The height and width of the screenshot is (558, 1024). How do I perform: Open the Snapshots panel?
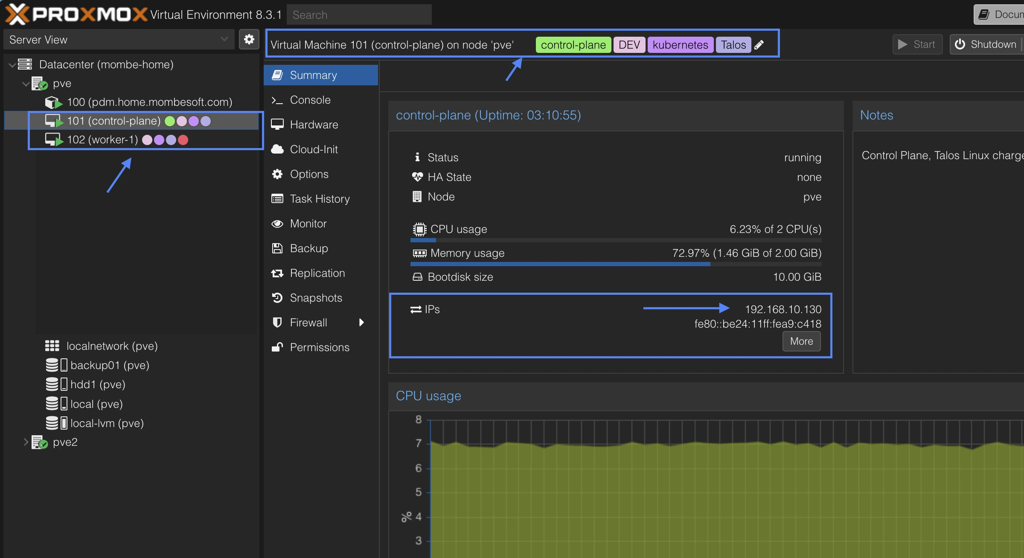click(x=316, y=298)
